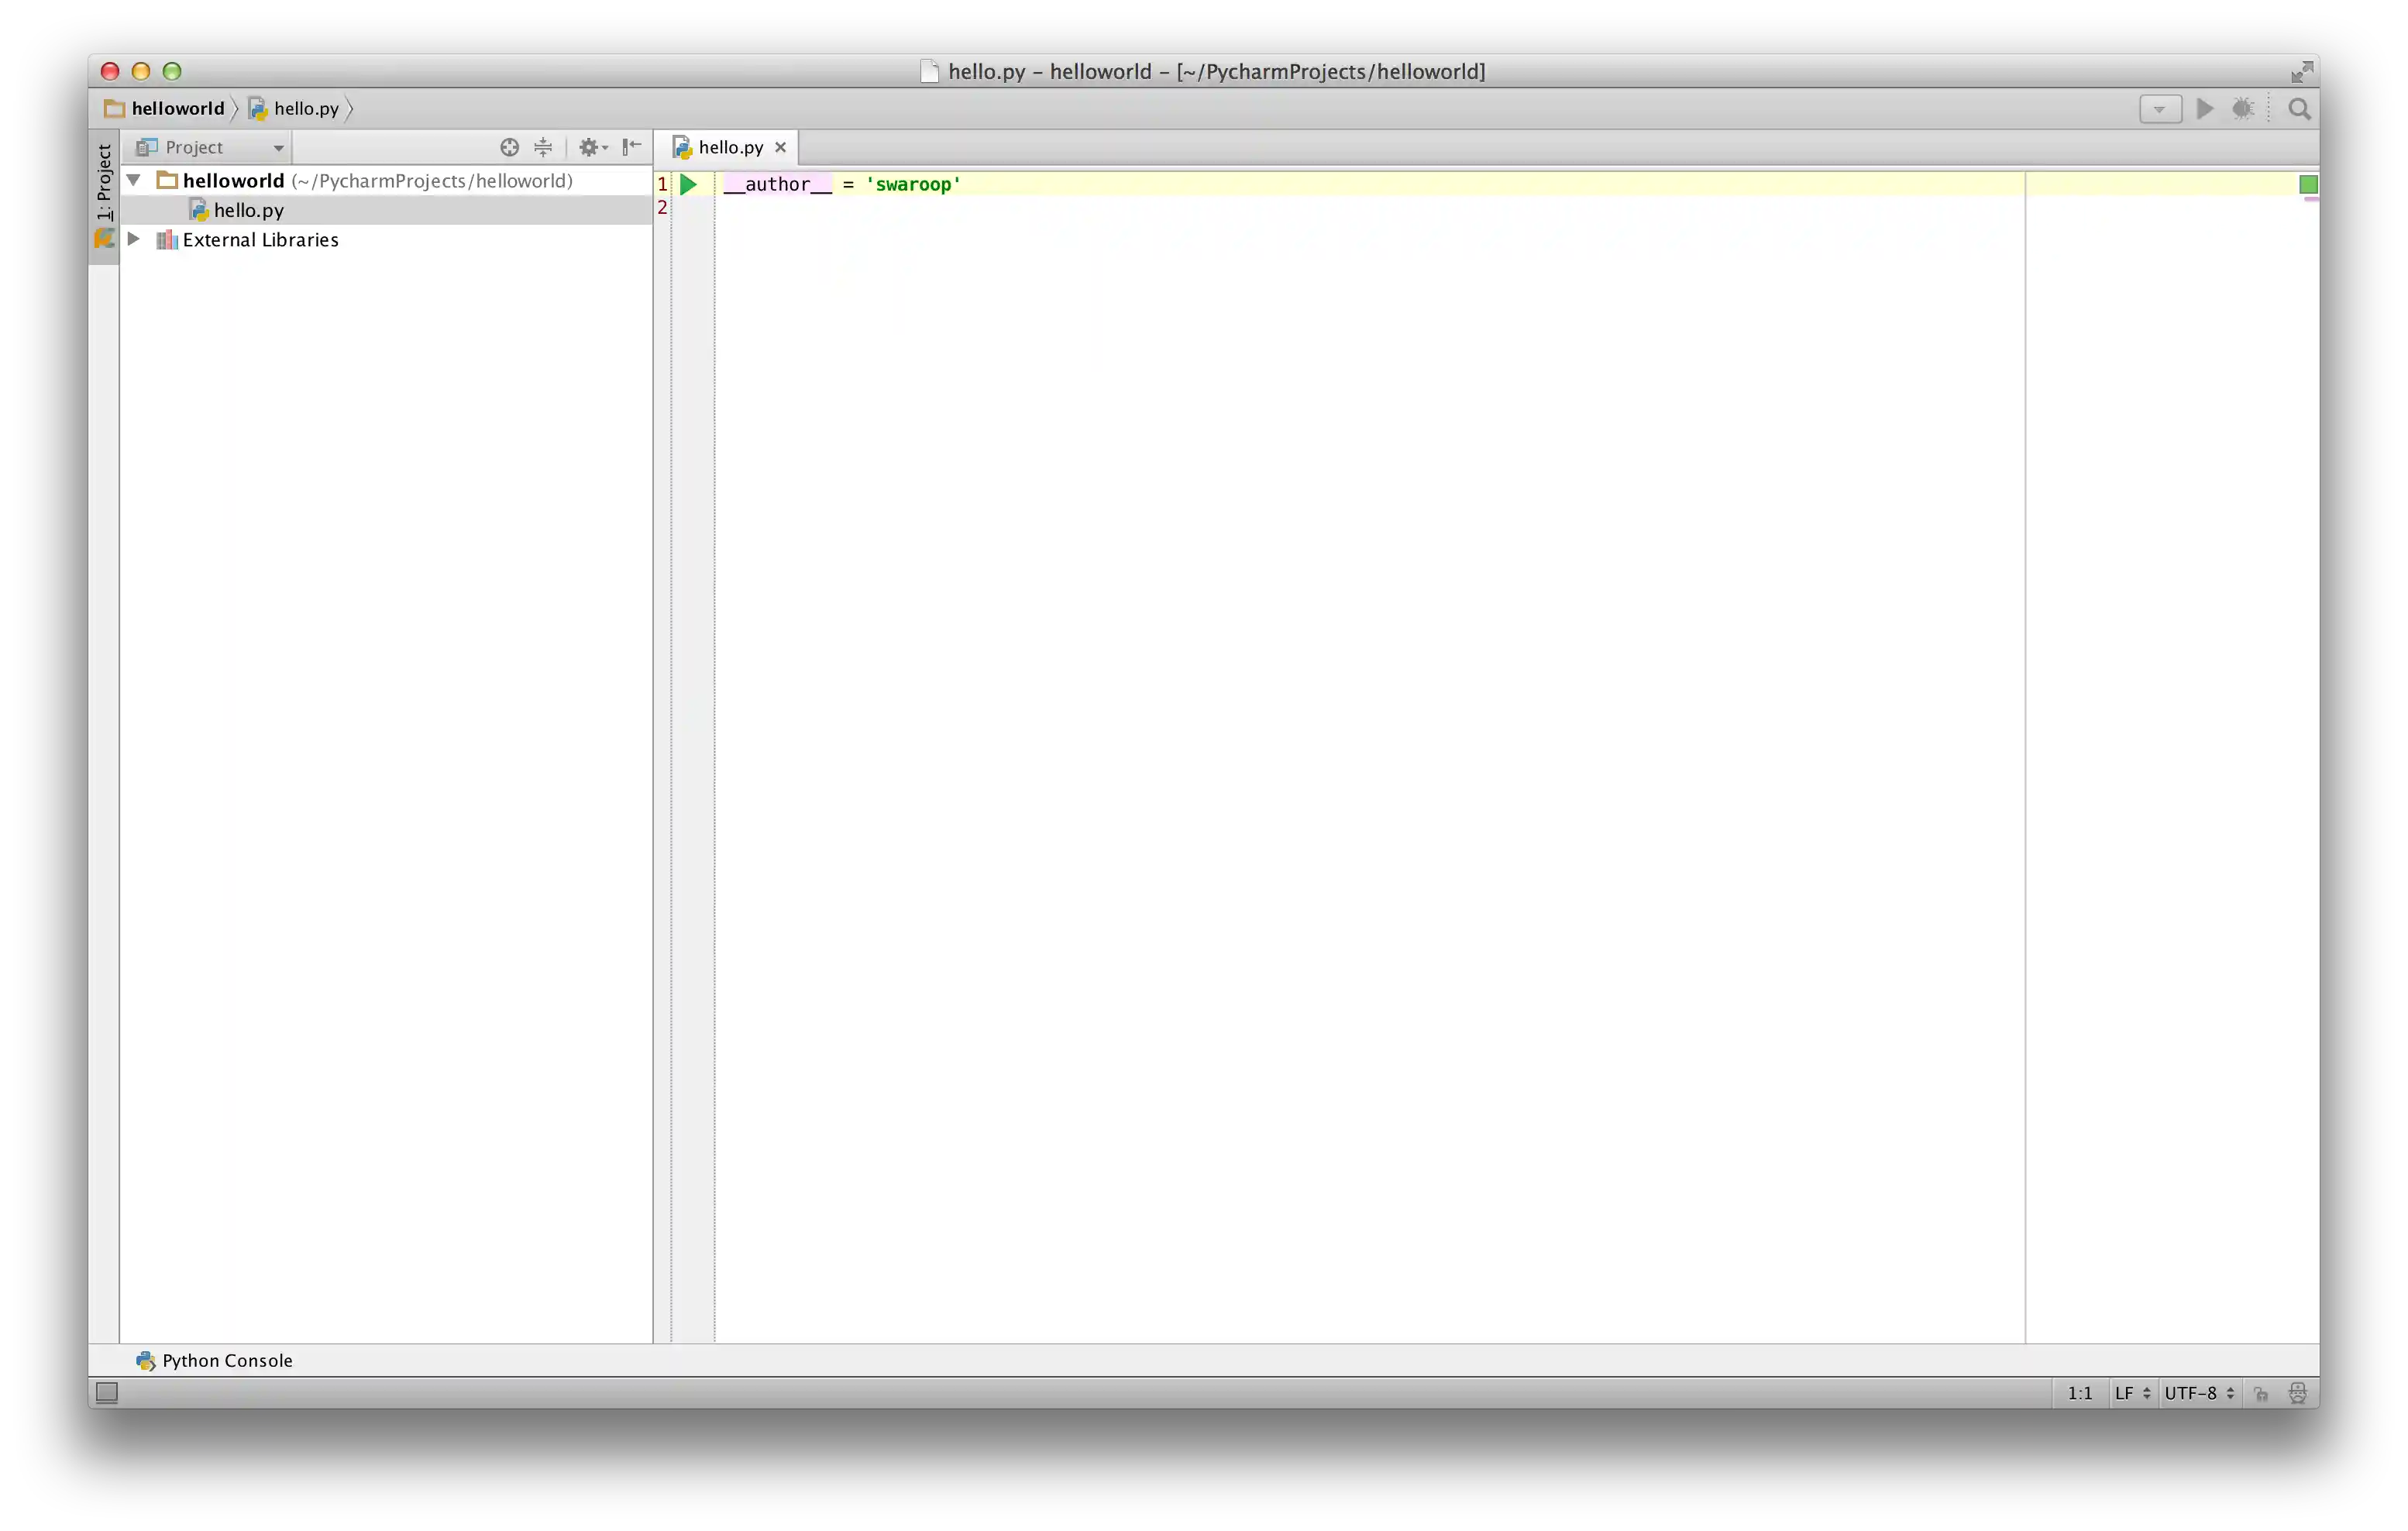Toggle the background tasks indicator in status bar
Image resolution: width=2408 pixels, height=1531 pixels.
click(106, 1392)
